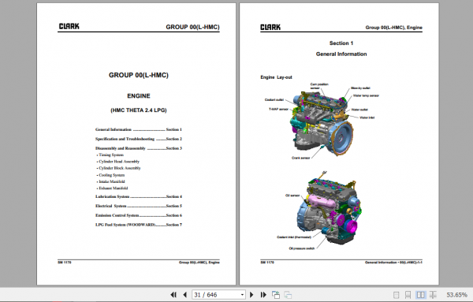Viewport: 473px width, 302px height.
Task: Click the 'Electrical System' contents entry
Action: [x=139, y=206]
